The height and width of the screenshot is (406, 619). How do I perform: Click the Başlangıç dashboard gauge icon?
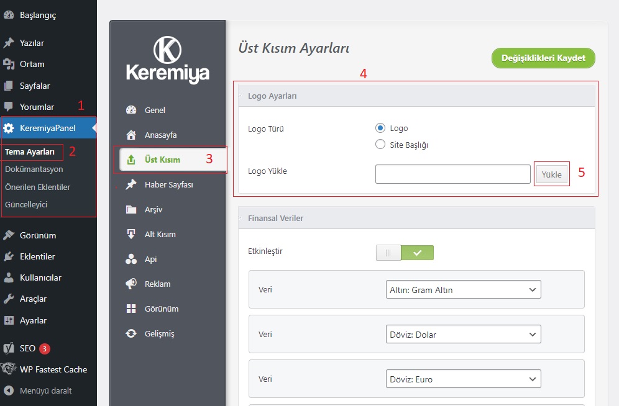[9, 15]
